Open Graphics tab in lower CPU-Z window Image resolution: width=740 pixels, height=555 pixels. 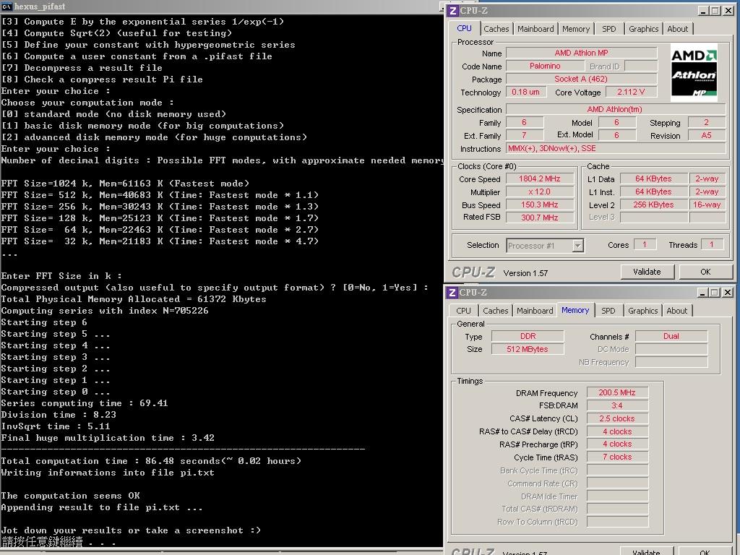click(x=642, y=311)
